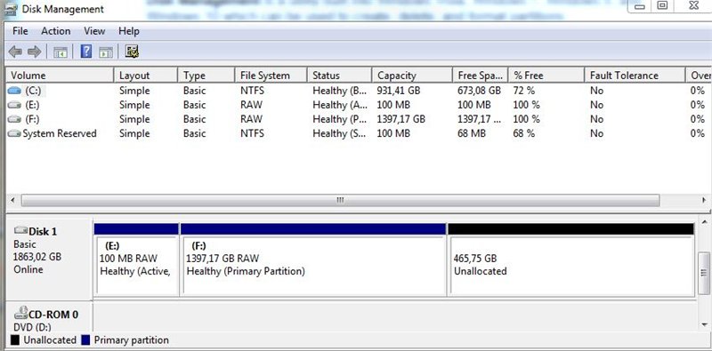Viewport: 712px width, 351px height.
Task: Click Fault Tolerance No in (C:) row
Action: point(596,91)
